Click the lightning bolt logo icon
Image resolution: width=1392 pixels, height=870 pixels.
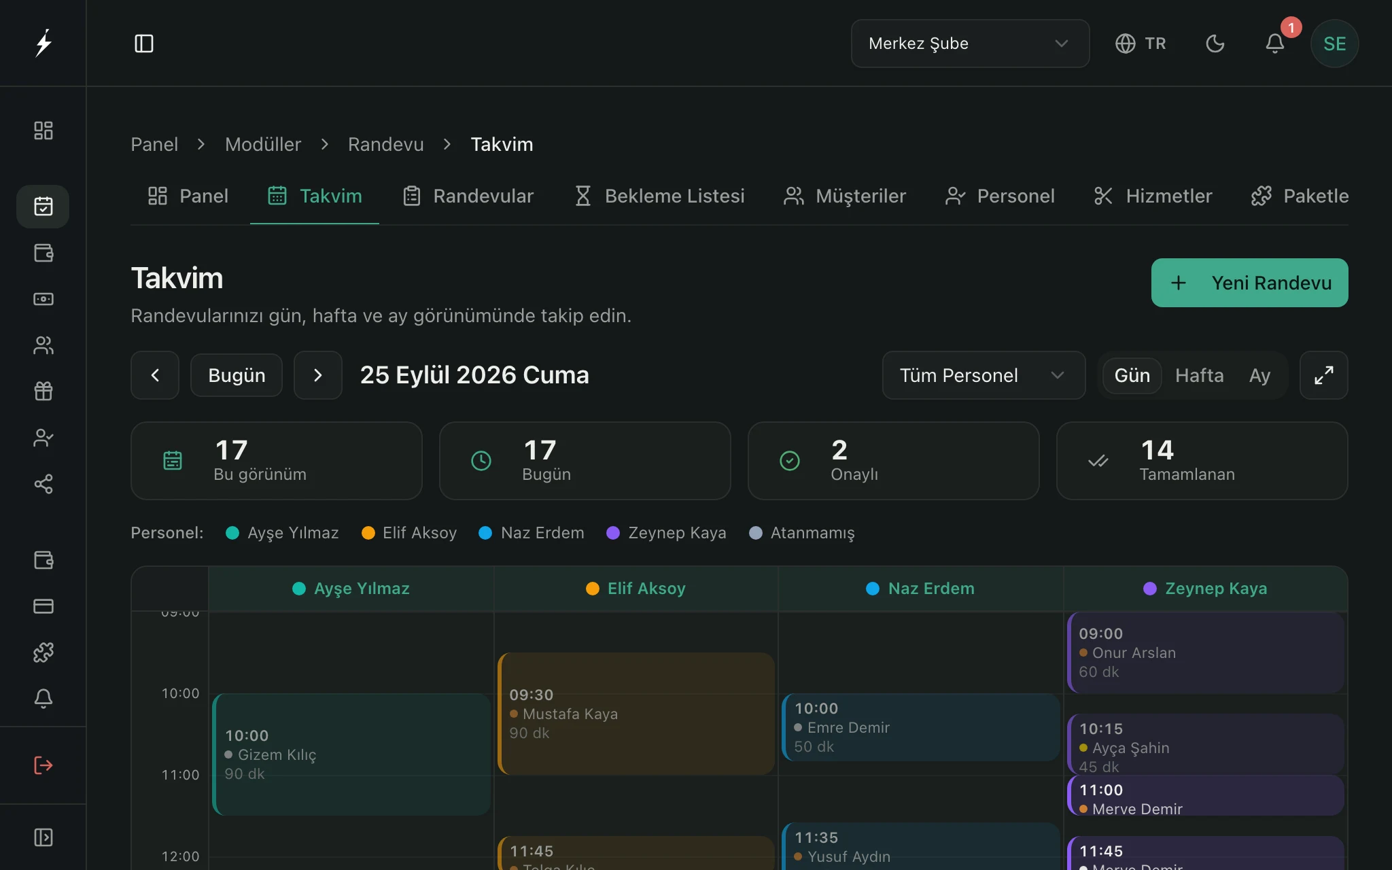43,43
